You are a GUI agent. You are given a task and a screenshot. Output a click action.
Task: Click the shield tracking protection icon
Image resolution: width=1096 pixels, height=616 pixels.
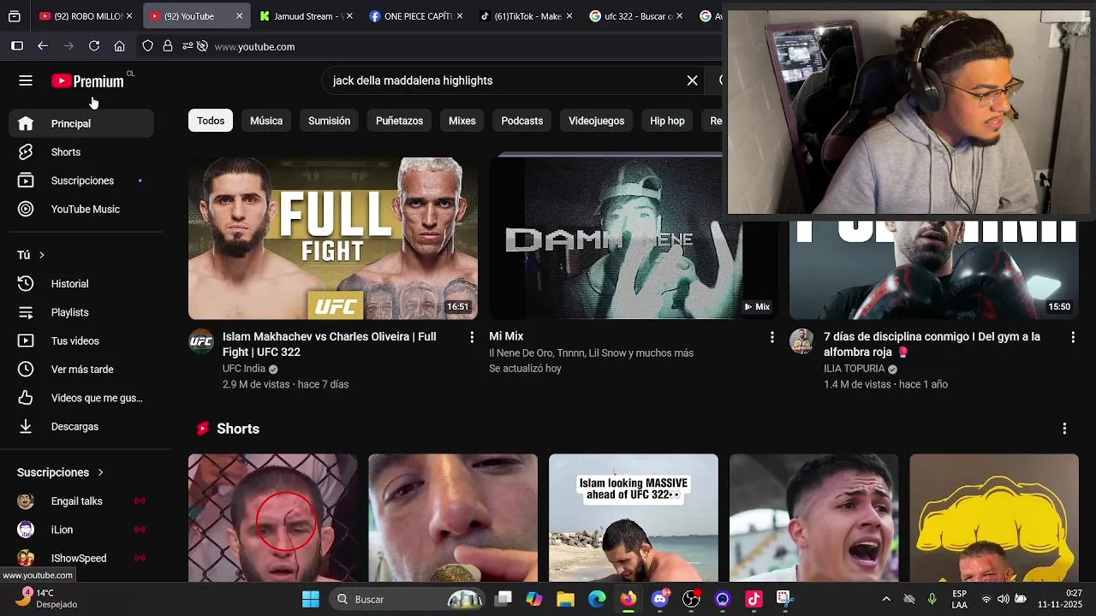point(147,46)
